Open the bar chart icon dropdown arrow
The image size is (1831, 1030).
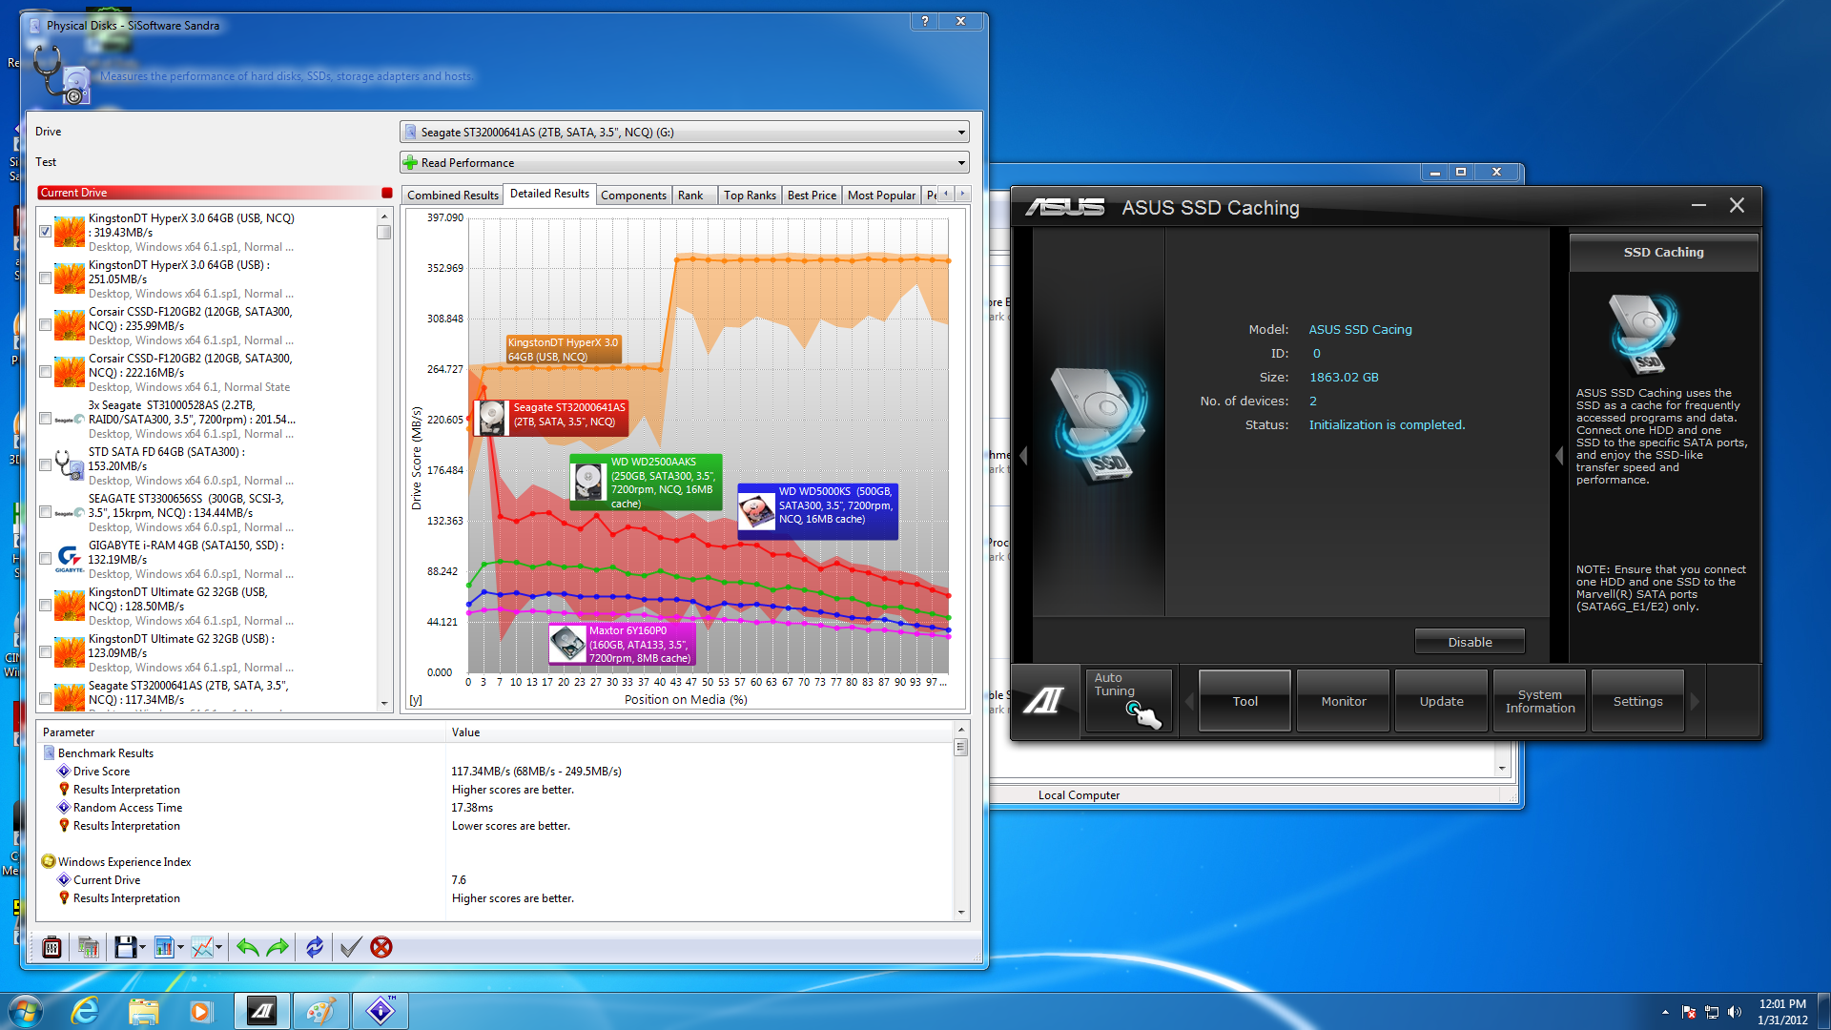[x=180, y=947]
